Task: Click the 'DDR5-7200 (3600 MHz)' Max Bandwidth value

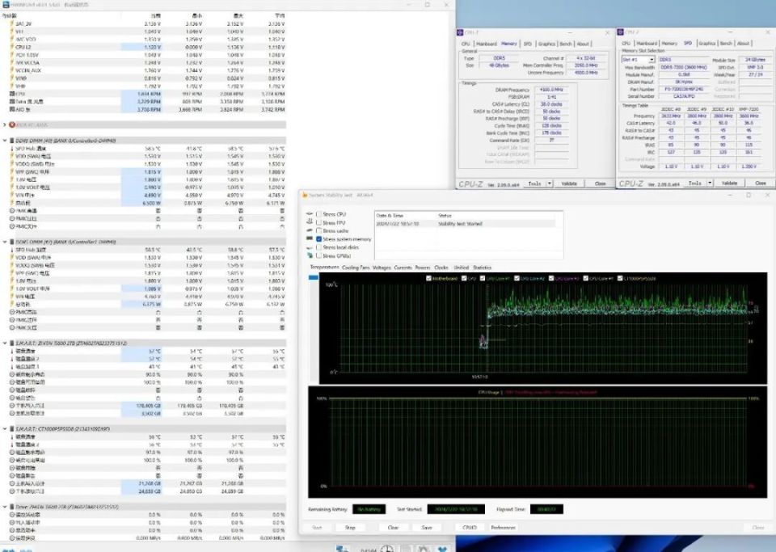Action: click(x=682, y=67)
